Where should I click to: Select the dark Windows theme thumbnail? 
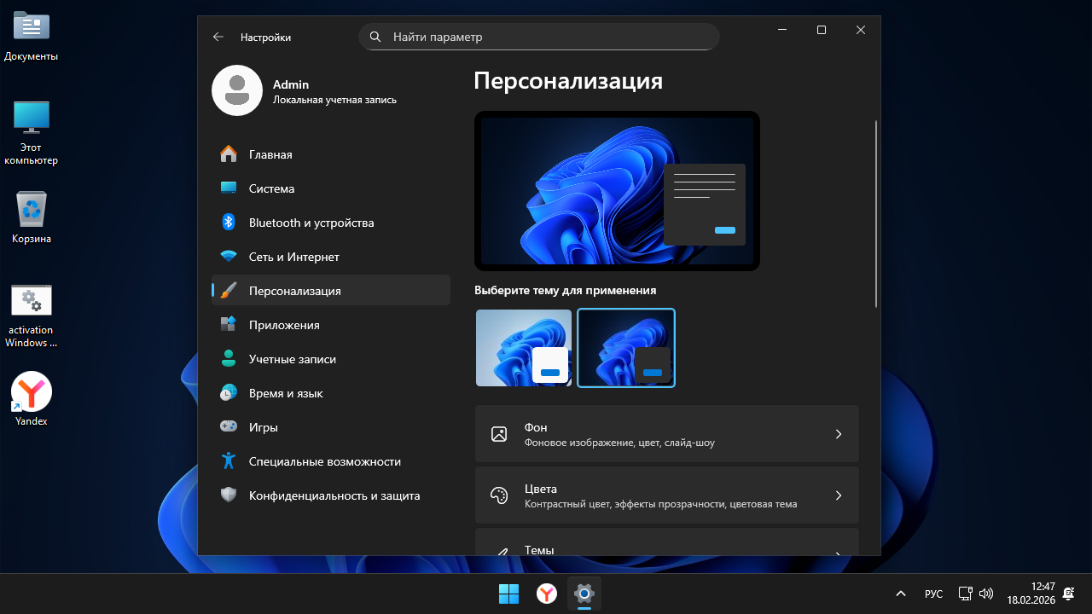point(626,348)
